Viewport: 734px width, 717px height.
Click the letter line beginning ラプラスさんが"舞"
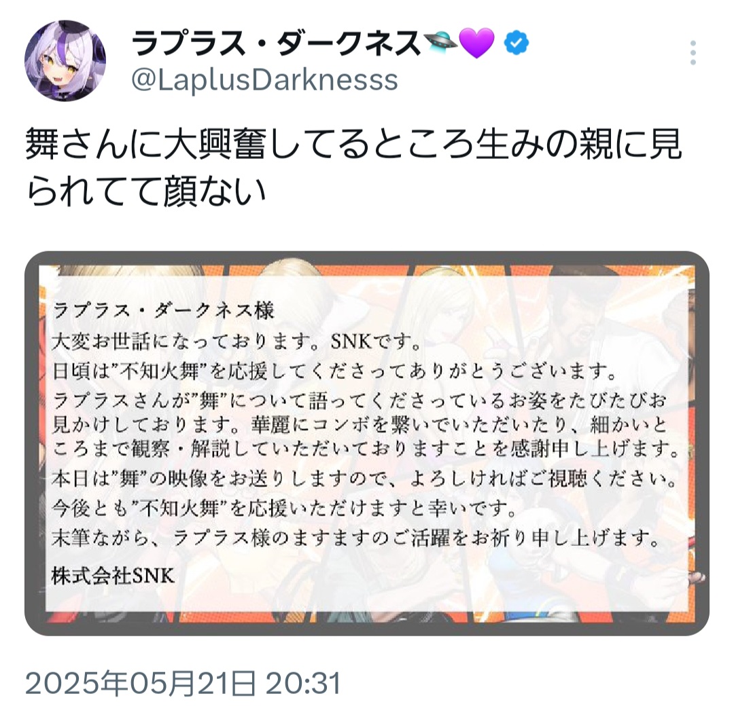click(360, 401)
